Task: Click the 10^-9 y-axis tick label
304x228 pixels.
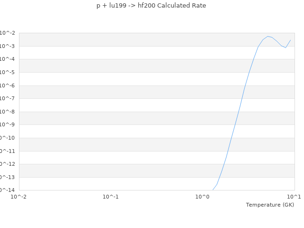Action: pos(8,124)
